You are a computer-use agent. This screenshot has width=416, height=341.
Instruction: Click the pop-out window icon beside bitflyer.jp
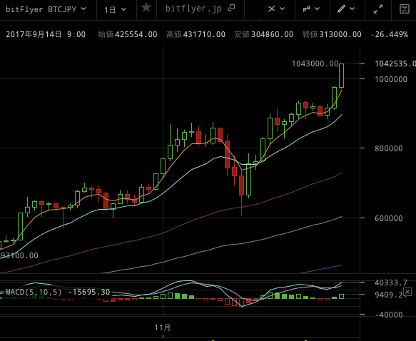click(x=232, y=8)
